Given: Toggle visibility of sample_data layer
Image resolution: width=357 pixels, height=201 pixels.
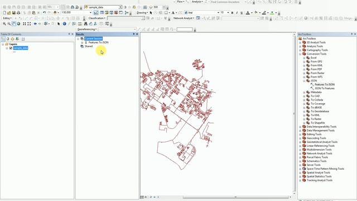Looking at the screenshot, I should point(11,48).
